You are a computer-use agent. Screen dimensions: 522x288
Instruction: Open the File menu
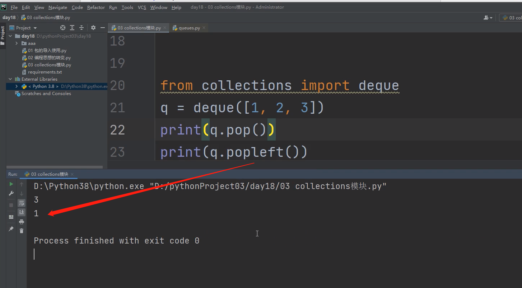(14, 7)
